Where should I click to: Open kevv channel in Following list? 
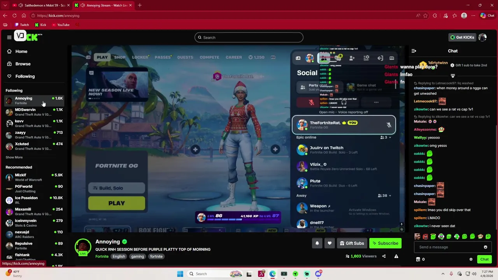tap(34, 123)
